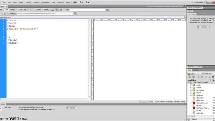Image resolution: width=215 pixels, height=121 pixels.
Task: Click Refresh in CSS Styles panel
Action: (x=203, y=27)
